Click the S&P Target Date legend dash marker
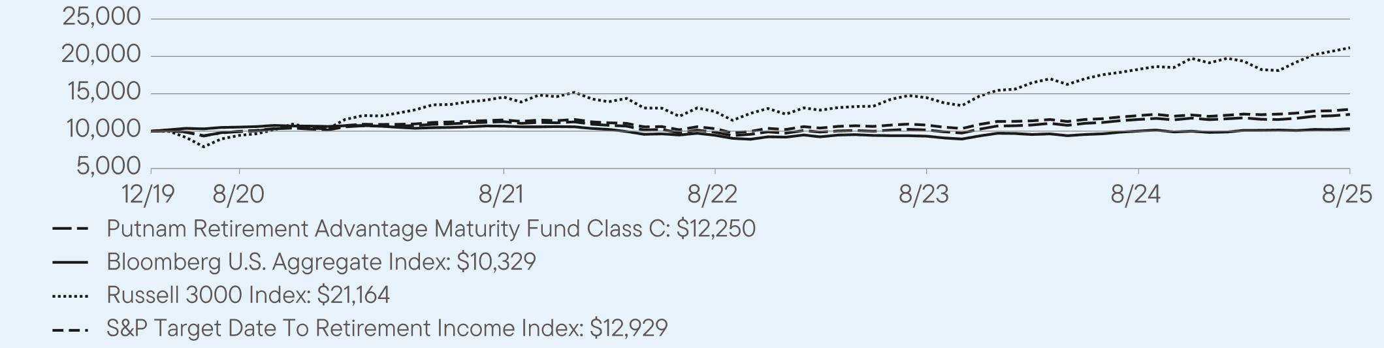The image size is (1384, 348). click(x=70, y=329)
